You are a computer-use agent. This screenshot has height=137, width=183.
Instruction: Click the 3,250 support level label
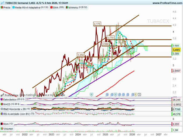click(81, 55)
